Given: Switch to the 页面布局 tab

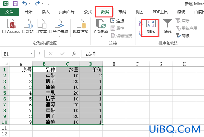Looking at the screenshot, I should 66,12.
